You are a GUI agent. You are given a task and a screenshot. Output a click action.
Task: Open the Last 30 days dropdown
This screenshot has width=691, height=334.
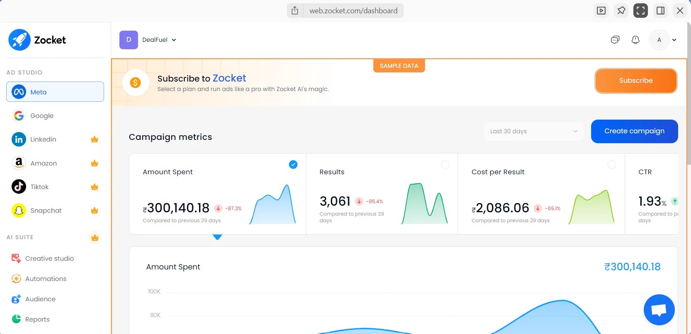534,131
